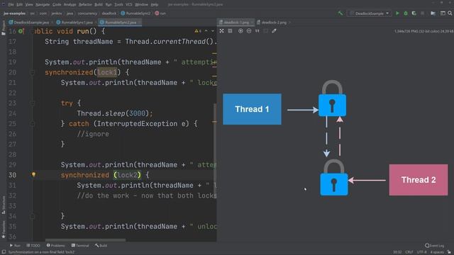Click the grey Stop icon in toolbar
Image resolution: width=454 pixels, height=255 pixels.
423,13
